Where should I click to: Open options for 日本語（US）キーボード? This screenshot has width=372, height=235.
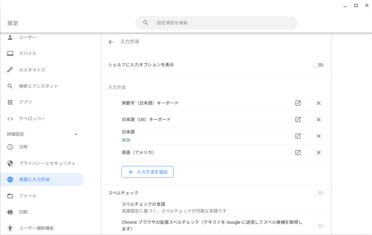pos(298,120)
